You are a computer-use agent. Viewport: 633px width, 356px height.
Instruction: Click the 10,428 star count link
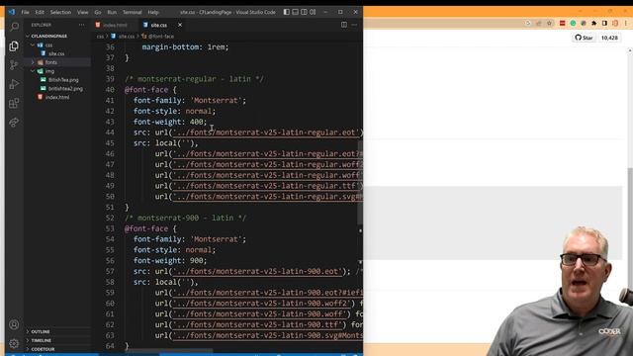(x=609, y=38)
